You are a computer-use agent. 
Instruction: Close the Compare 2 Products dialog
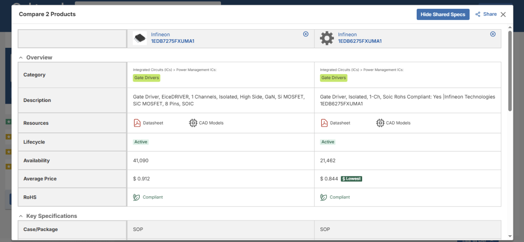click(503, 14)
